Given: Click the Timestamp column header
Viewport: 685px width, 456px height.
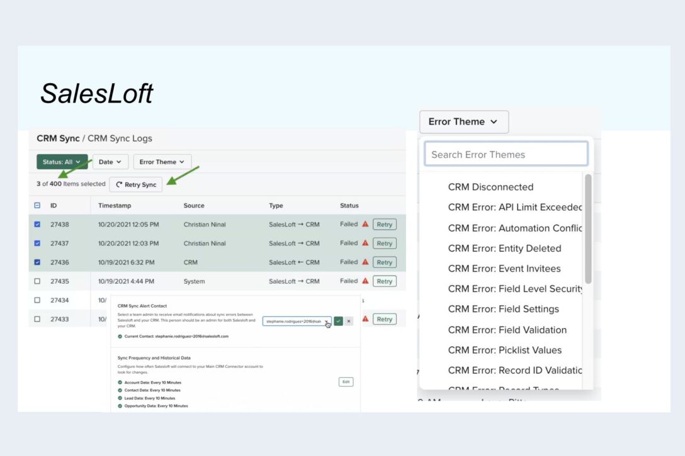Looking at the screenshot, I should 115,206.
